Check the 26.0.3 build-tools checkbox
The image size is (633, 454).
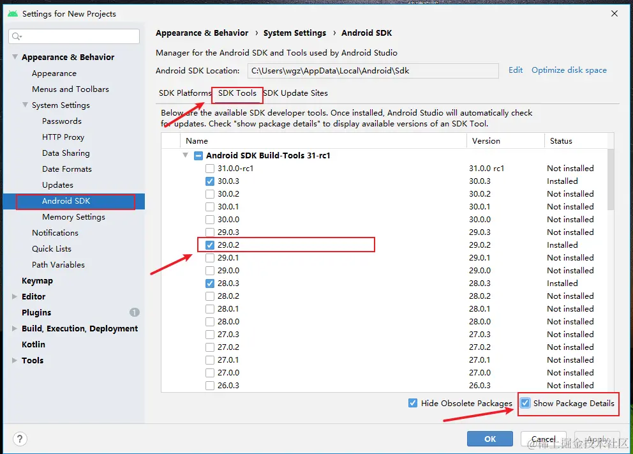pyautogui.click(x=210, y=386)
